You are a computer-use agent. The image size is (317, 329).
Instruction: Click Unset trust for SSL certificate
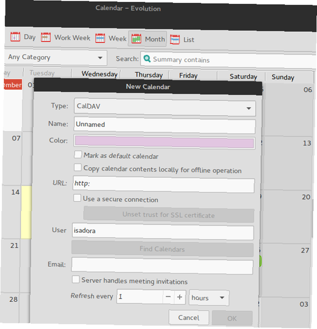169,215
